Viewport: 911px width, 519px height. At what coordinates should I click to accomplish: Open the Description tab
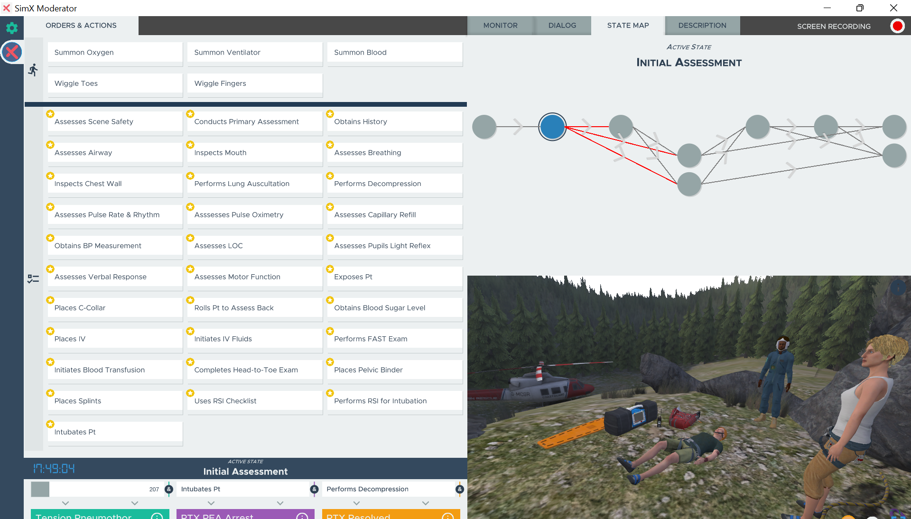tap(702, 26)
